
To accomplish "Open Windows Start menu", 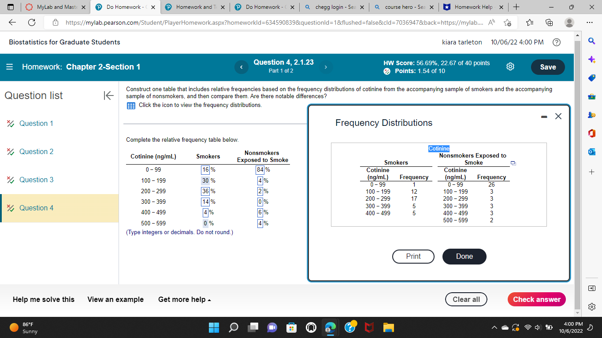I will point(214,327).
